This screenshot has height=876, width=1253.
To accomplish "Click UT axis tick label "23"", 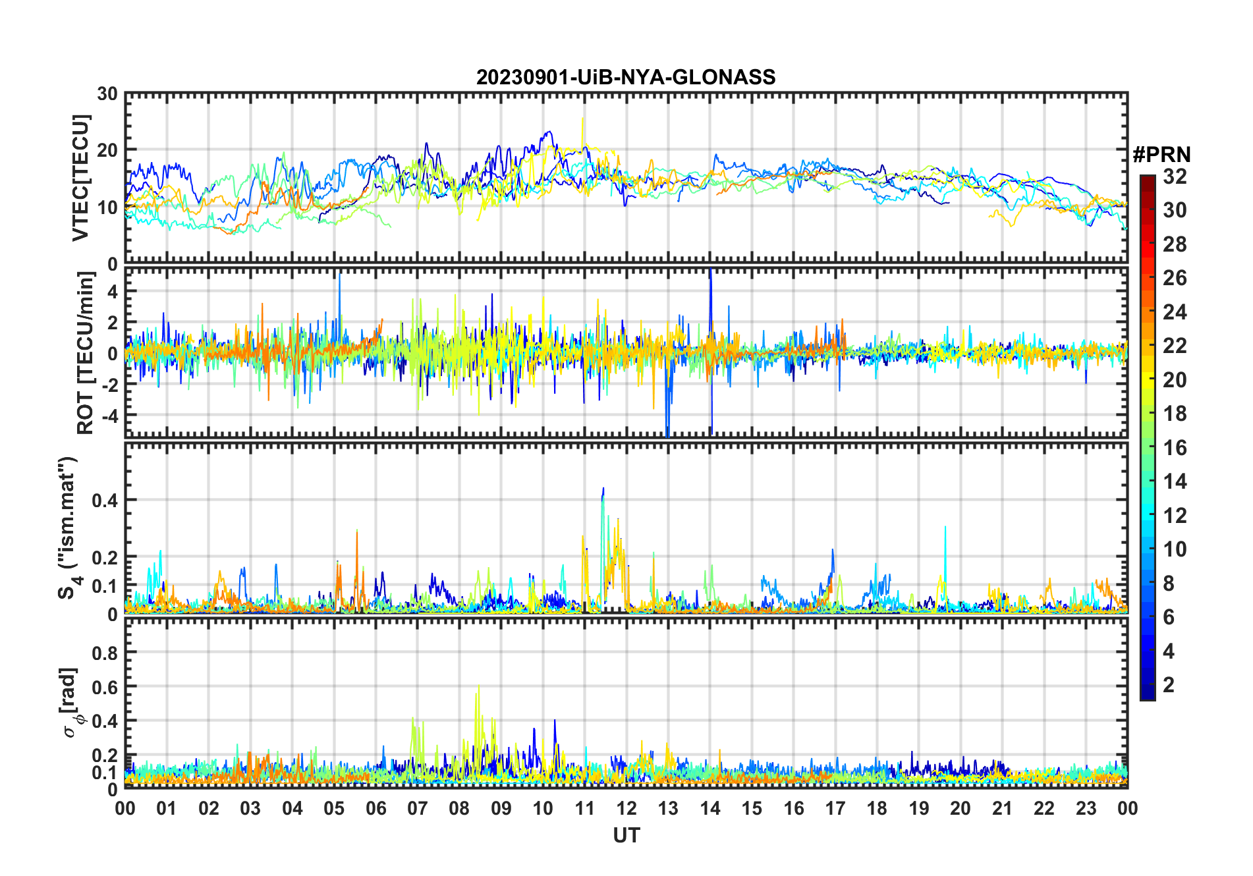I will [x=1086, y=808].
